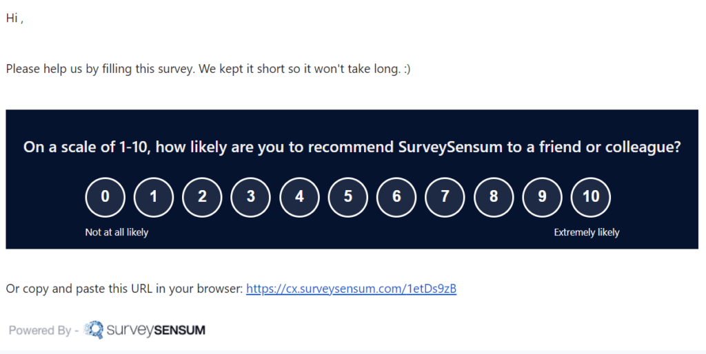The height and width of the screenshot is (354, 706).
Task: Click the recommend SurveySensum question heading
Action: coord(352,147)
